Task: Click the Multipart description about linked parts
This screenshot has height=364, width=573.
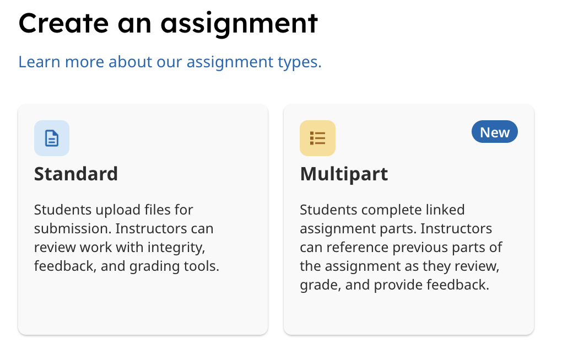Action: pos(401,247)
